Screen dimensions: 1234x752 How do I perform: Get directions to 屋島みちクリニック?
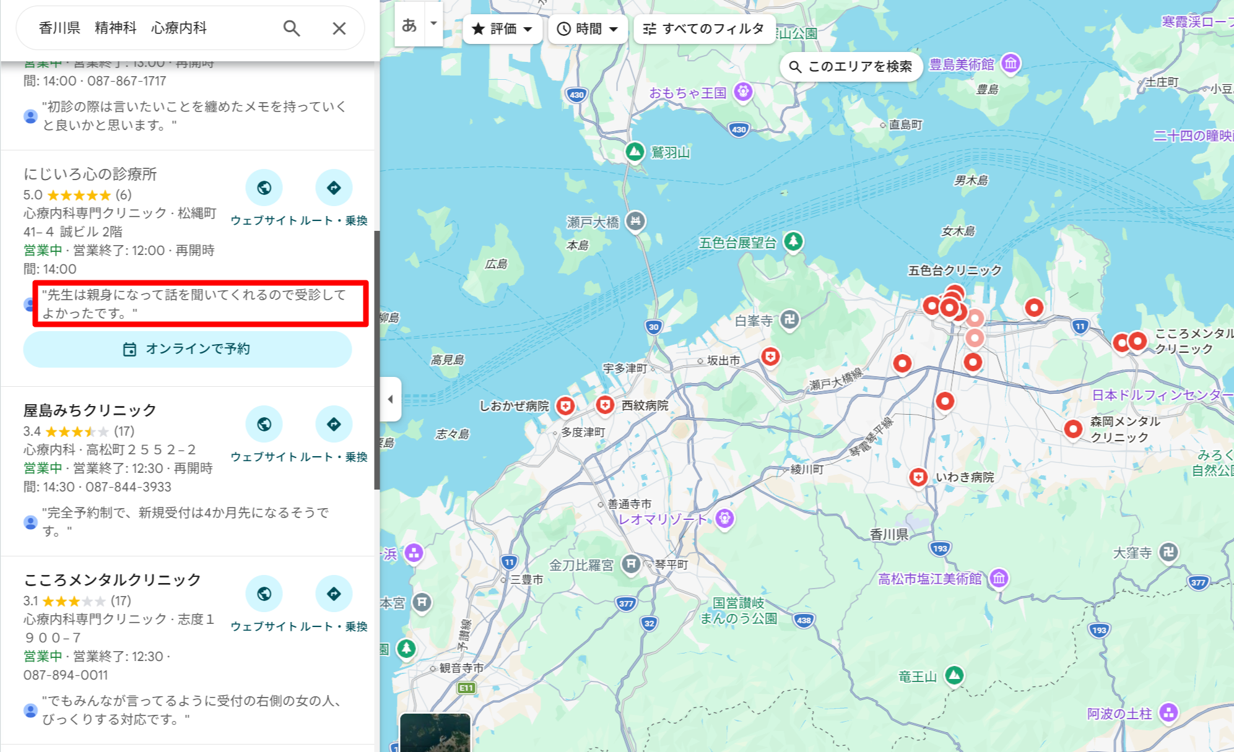[334, 424]
